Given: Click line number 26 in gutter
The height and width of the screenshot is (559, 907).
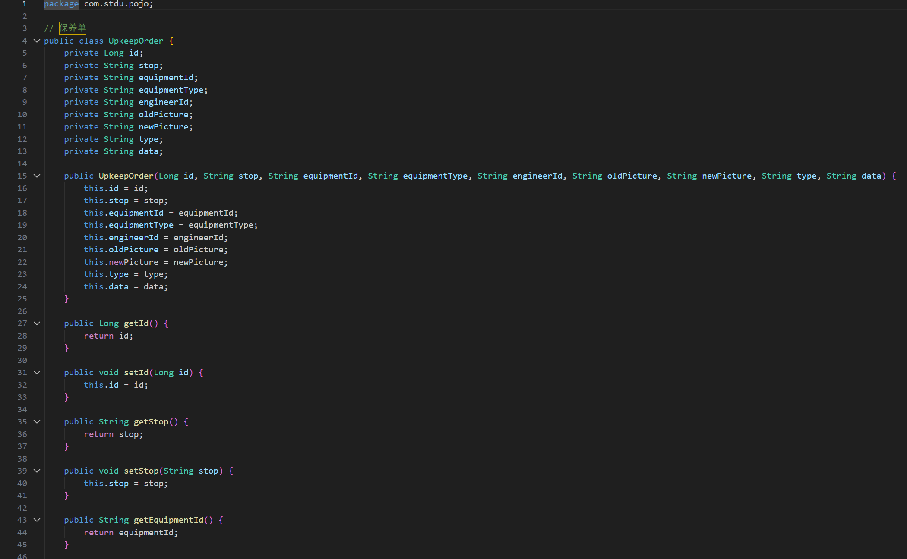Looking at the screenshot, I should 22,311.
